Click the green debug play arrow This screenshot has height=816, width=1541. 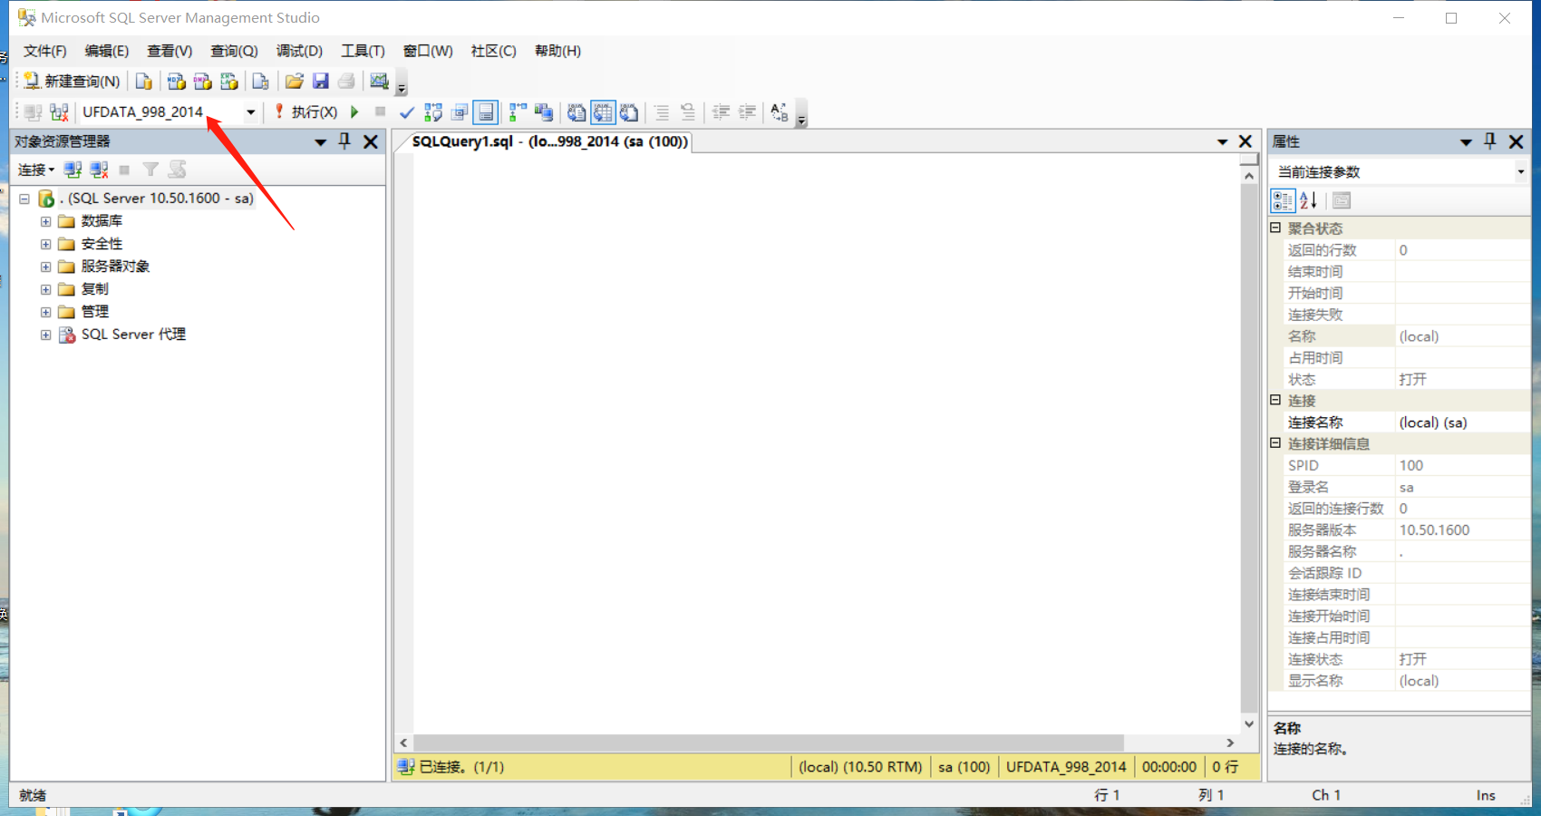coord(355,112)
